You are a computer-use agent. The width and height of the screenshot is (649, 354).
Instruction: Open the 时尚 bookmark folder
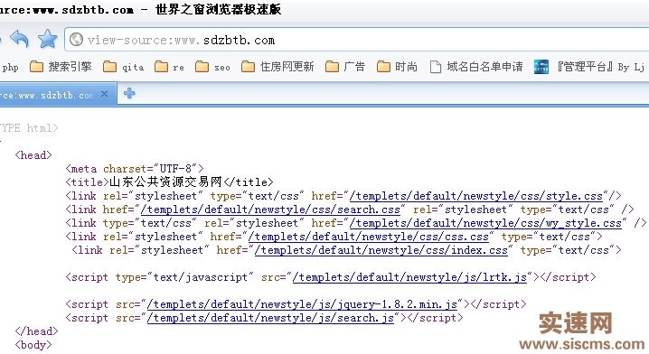point(397,67)
